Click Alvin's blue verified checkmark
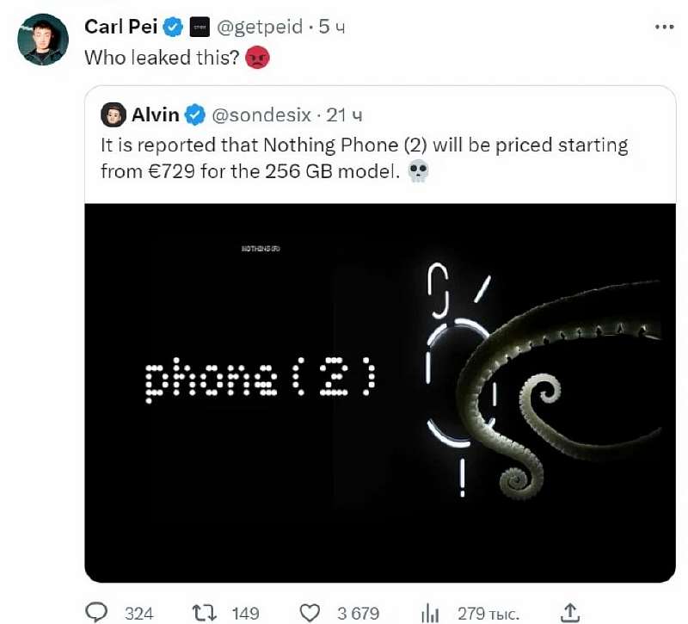Viewport: 688px width, 624px height. tap(196, 114)
